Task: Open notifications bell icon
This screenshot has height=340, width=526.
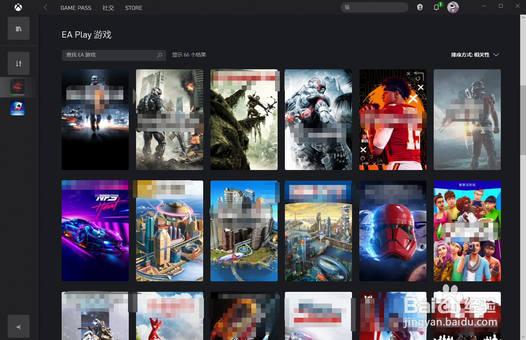Action: point(436,7)
